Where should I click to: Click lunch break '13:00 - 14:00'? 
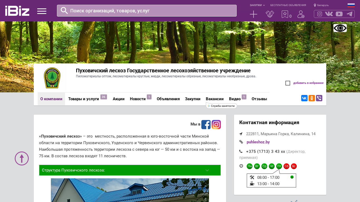(268, 184)
